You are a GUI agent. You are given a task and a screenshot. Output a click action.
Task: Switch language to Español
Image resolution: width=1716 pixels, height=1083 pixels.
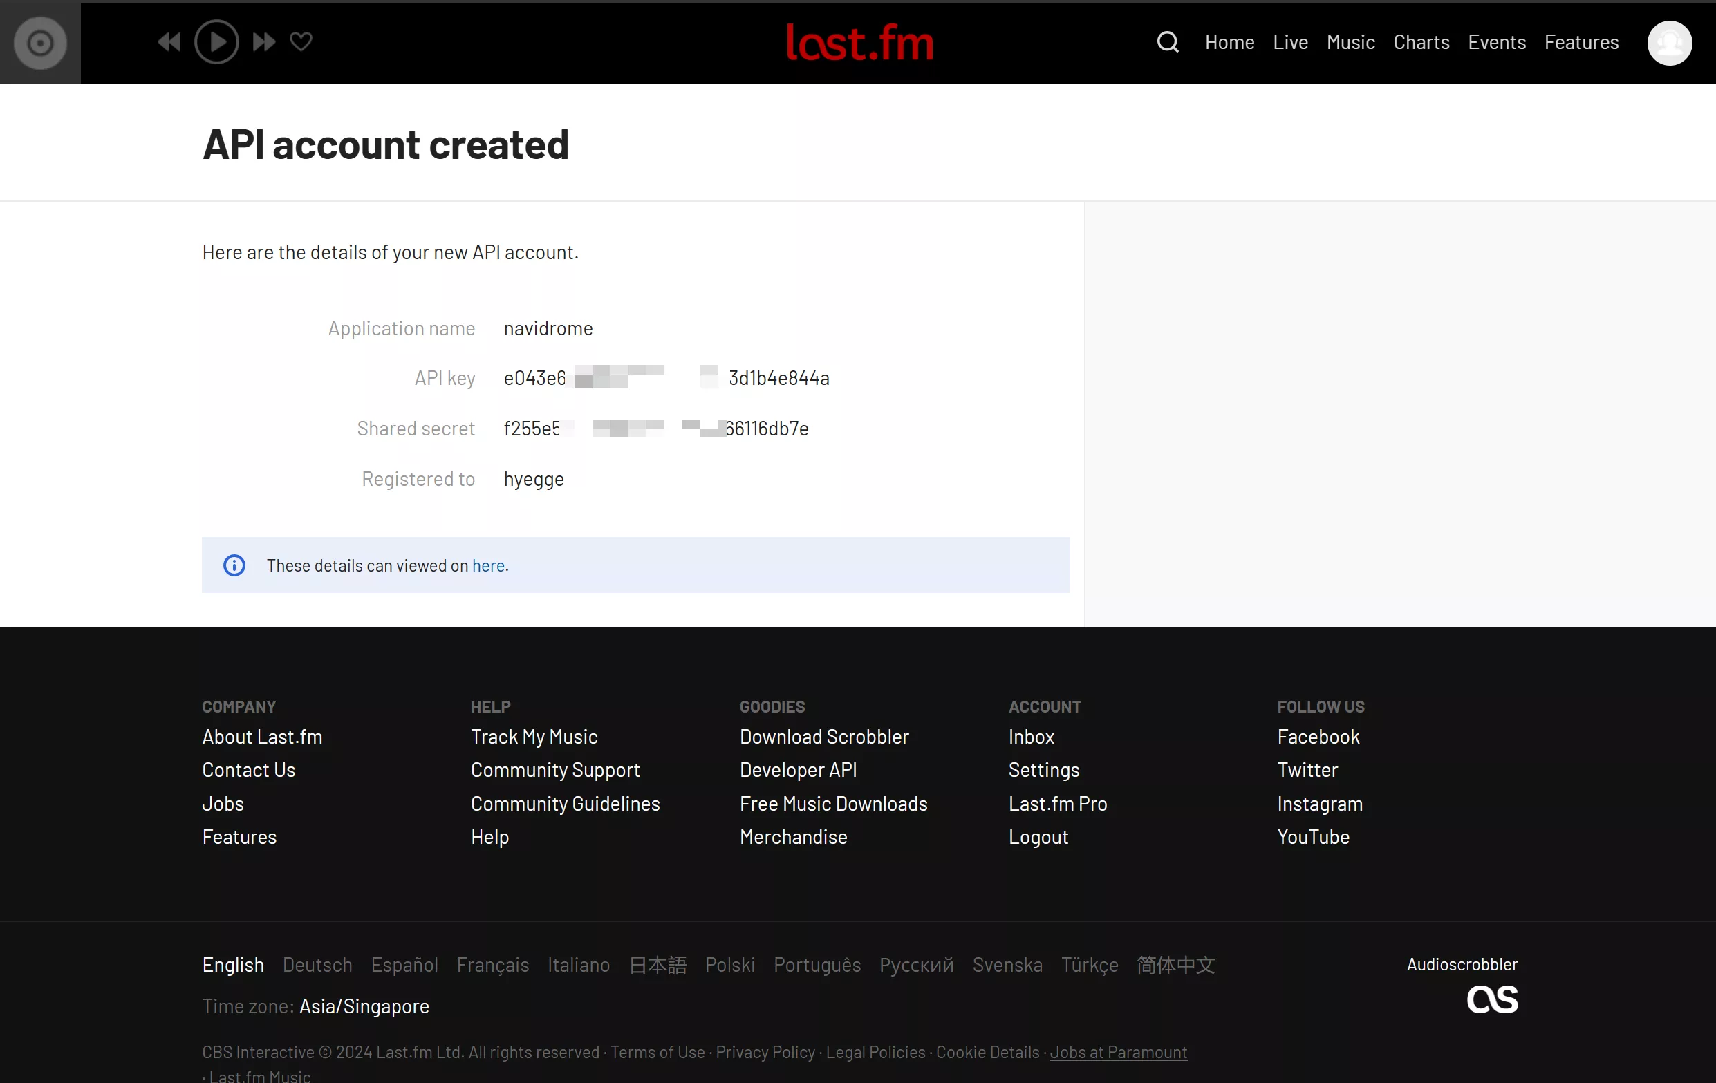(x=404, y=965)
